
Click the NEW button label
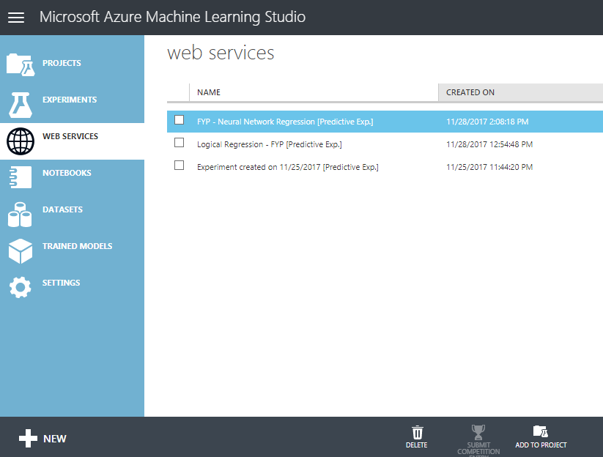point(55,439)
